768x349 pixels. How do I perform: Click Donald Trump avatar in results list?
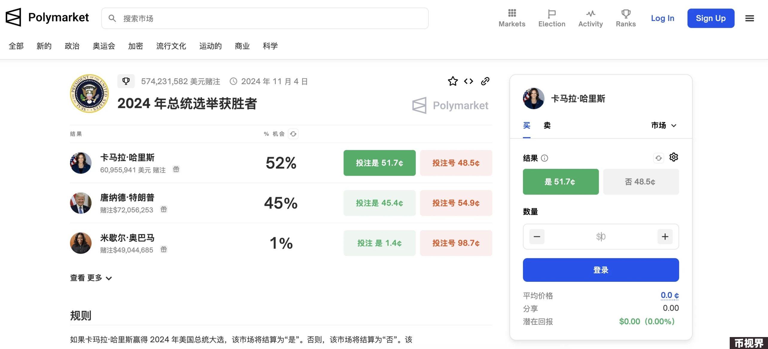(81, 203)
